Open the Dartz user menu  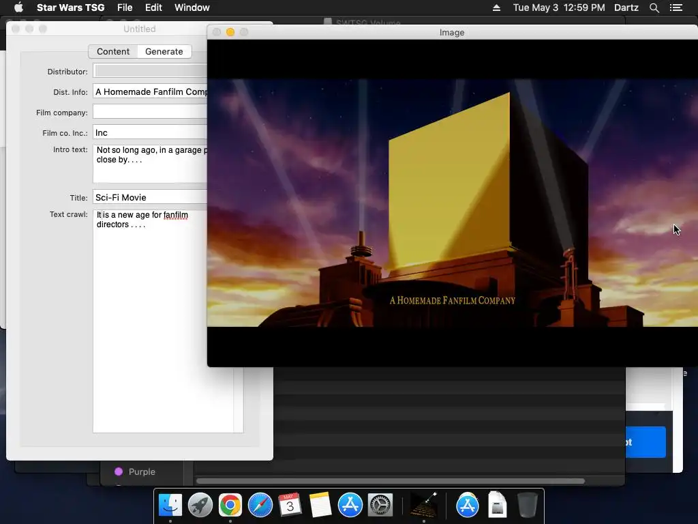(626, 8)
